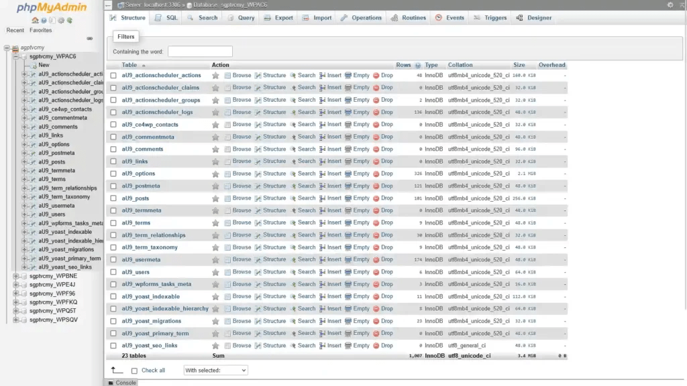Viewport: 687px width, 386px height.
Task: Sort by the Table column header
Action: click(129, 65)
